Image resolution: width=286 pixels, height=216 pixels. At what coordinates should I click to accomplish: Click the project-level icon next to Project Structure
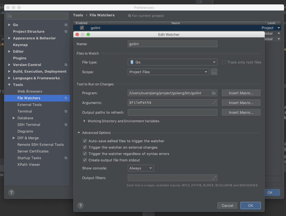click(x=66, y=31)
